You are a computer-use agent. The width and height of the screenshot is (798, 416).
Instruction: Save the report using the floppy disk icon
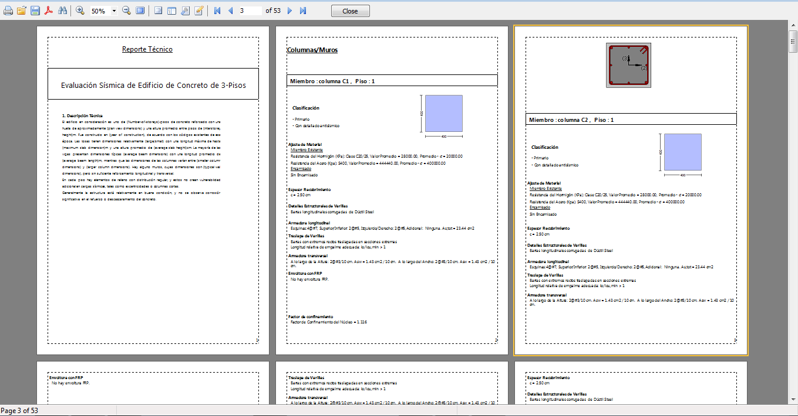35,11
